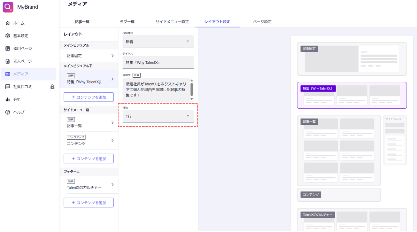Open the 投稿種別 dropdown showing 新着
Viewport: 417px width, 232px height.
coord(158,41)
